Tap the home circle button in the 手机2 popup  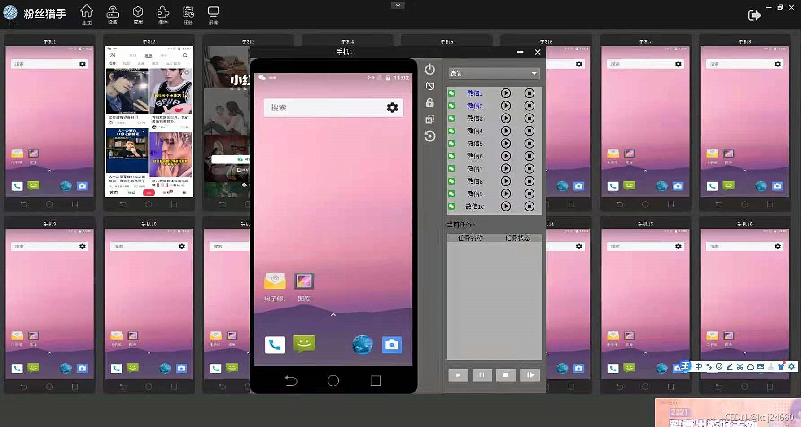pos(333,381)
